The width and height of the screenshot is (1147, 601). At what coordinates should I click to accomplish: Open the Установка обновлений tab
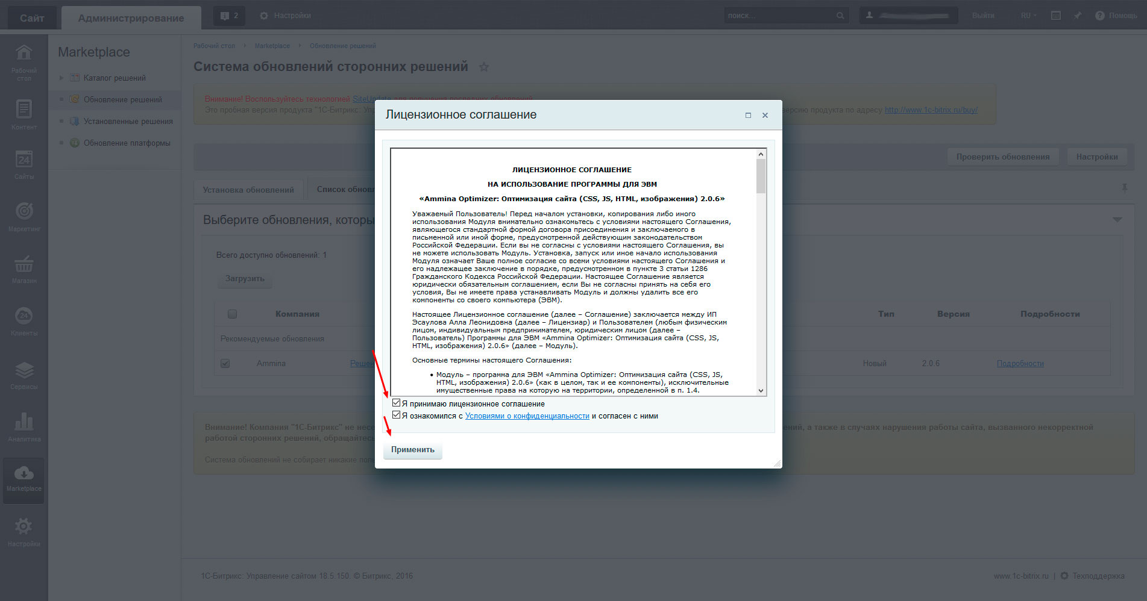coord(248,190)
